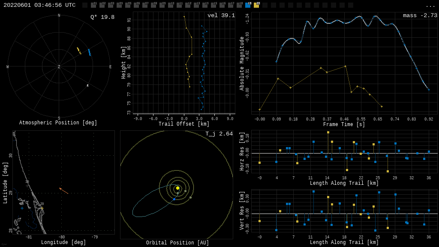The image size is (439, 247).
Task: Click the UTC timestamp at top left
Action: pos(39,5)
